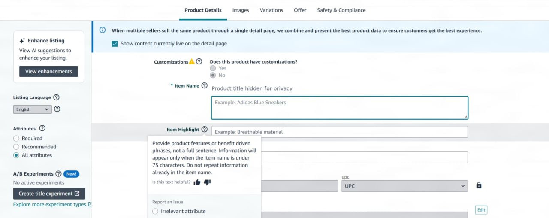
Task: Click the Enhance listing sparkle icon
Action: [x=22, y=41]
